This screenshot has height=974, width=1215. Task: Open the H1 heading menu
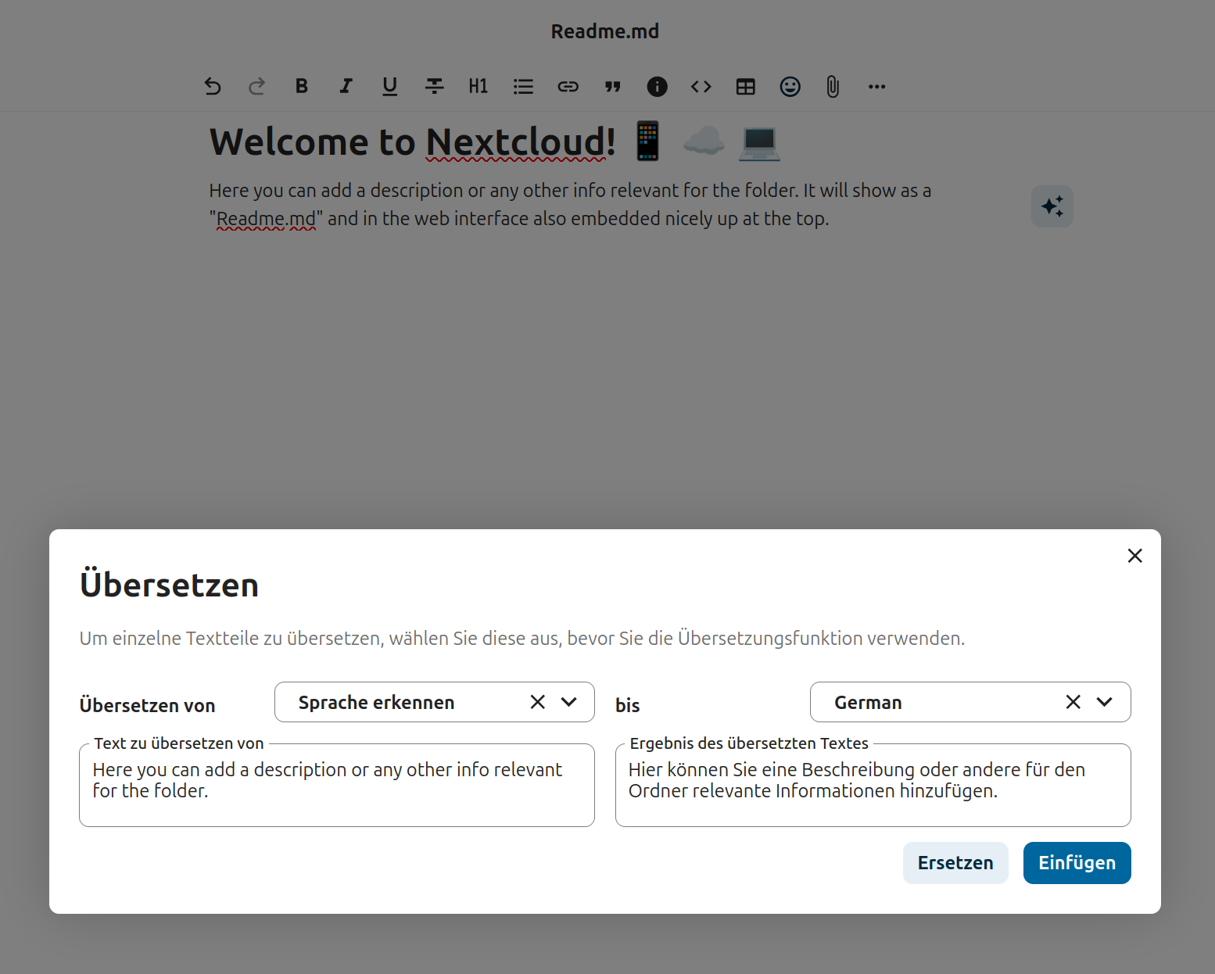pos(478,87)
